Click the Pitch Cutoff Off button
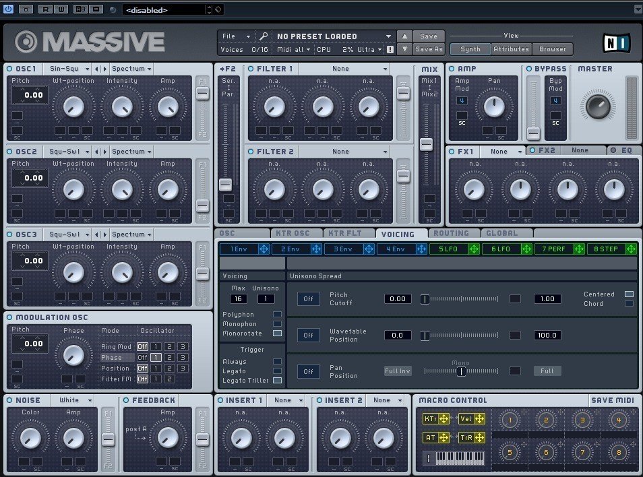This screenshot has height=477, width=643. (x=309, y=298)
